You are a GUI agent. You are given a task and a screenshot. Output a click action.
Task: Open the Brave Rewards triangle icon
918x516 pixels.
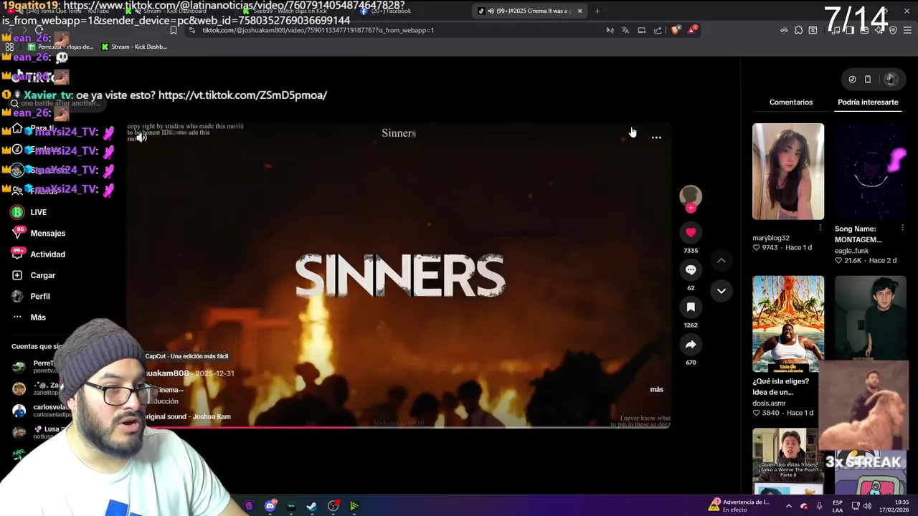tap(691, 30)
